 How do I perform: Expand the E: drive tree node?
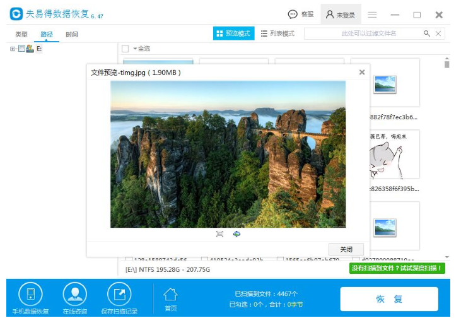click(13, 49)
